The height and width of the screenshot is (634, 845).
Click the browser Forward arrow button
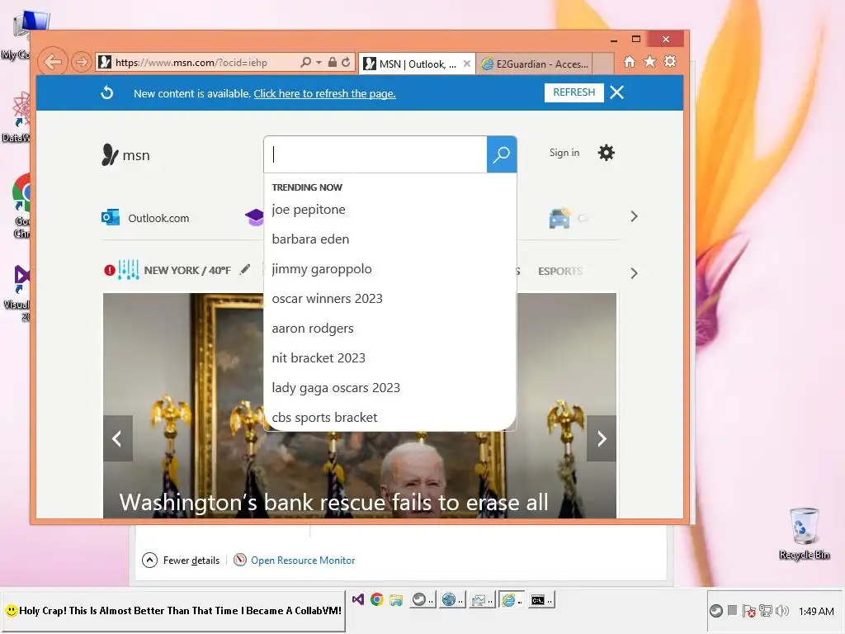coord(82,63)
